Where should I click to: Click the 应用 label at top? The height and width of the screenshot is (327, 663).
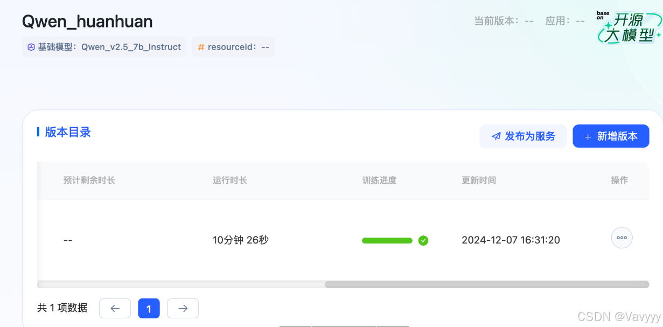click(565, 21)
